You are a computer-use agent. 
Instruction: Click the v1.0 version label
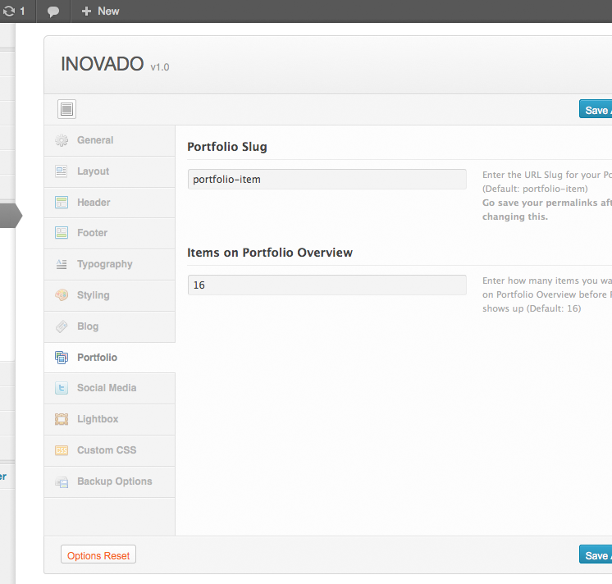click(x=160, y=67)
